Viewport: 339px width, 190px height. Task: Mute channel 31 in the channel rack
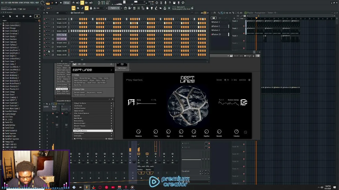[44, 35]
